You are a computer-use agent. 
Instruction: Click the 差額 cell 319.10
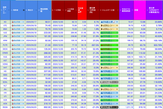pos(140,107)
